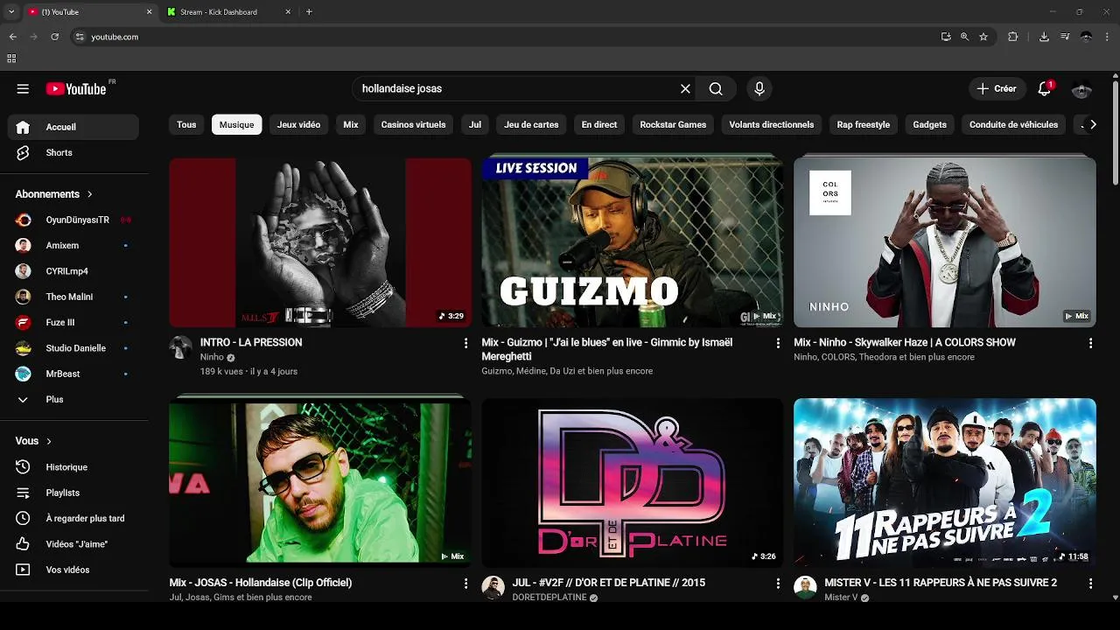Viewport: 1120px width, 630px height.
Task: Open the D'or et de Platine thumbnail
Action: (x=633, y=483)
